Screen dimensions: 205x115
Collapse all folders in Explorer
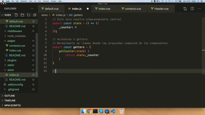[x=35, y=15]
